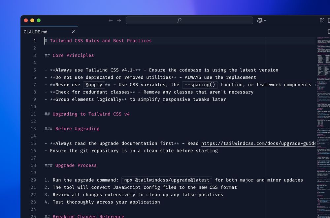This screenshot has height=218, width=330.
Task: Click the "Ensure the git repository" line
Action: [x=131, y=151]
